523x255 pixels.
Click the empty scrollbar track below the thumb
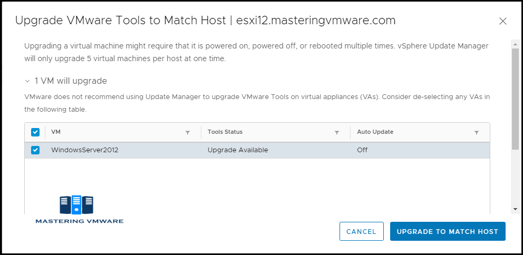[x=515, y=178]
